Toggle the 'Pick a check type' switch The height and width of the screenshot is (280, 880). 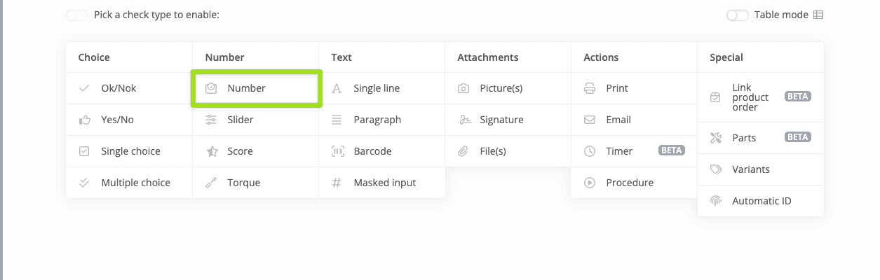[77, 15]
